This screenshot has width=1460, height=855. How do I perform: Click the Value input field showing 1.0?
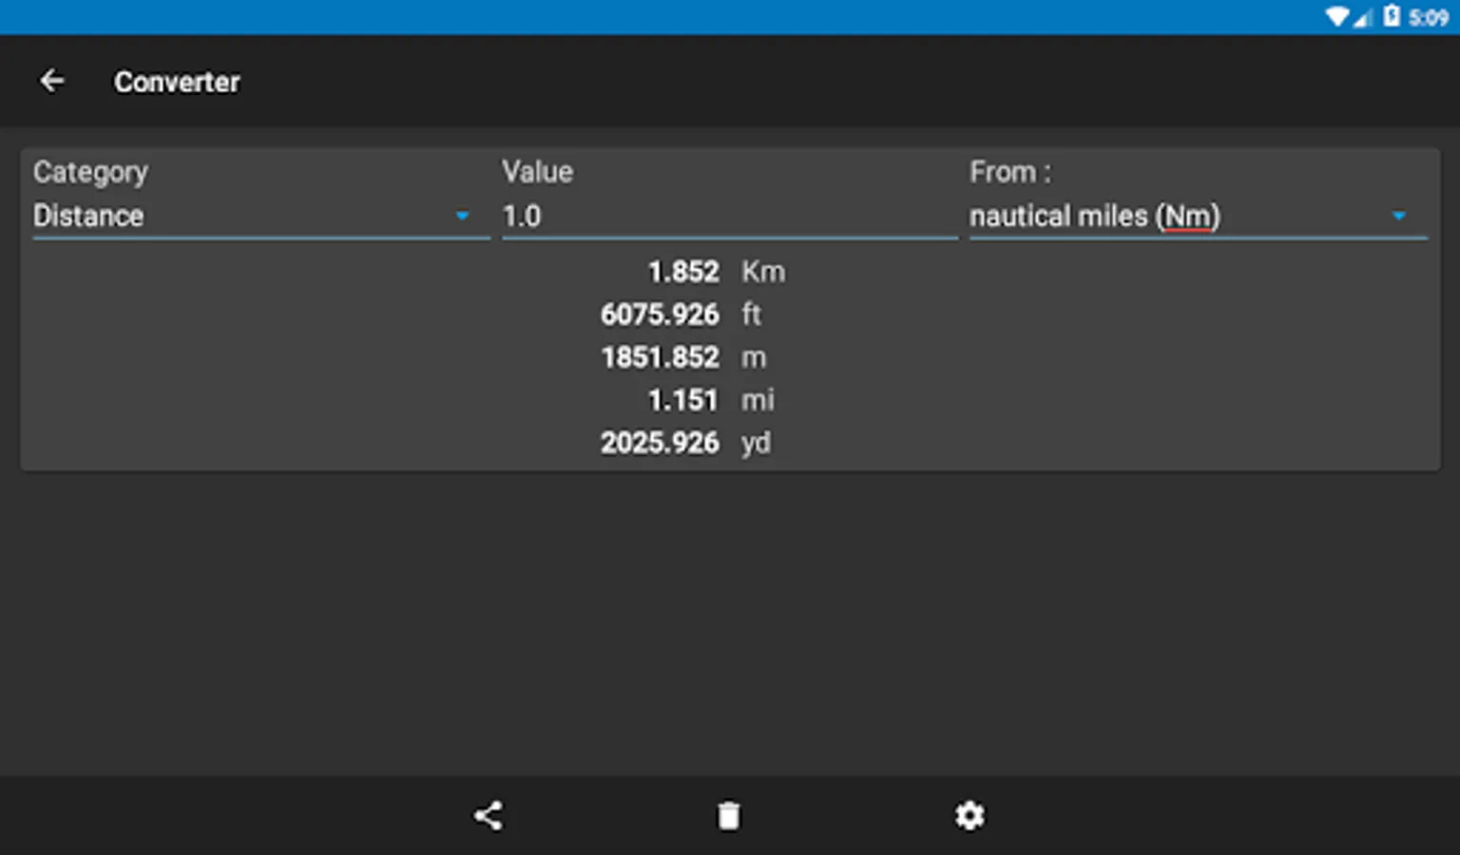[x=728, y=217]
